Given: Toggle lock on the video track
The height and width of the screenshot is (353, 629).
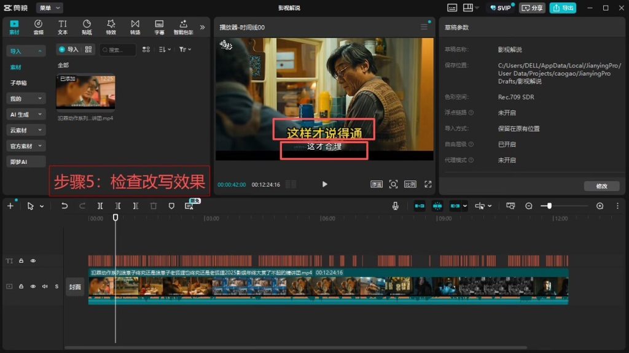Looking at the screenshot, I should pos(21,287).
